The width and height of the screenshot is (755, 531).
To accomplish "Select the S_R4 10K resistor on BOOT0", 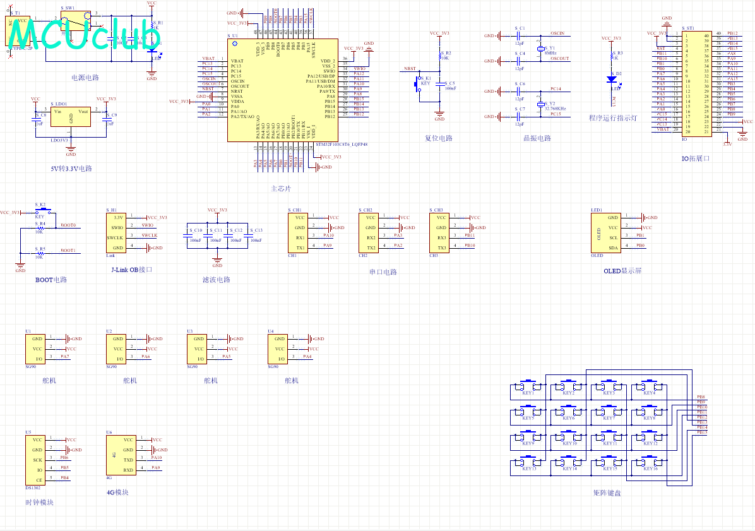I will pos(40,228).
